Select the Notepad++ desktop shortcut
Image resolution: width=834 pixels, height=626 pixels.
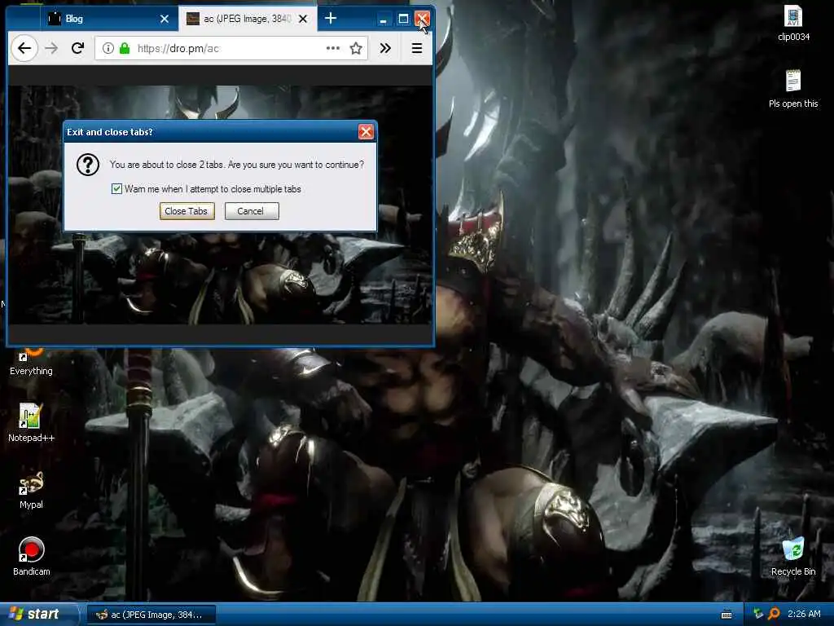click(x=31, y=423)
